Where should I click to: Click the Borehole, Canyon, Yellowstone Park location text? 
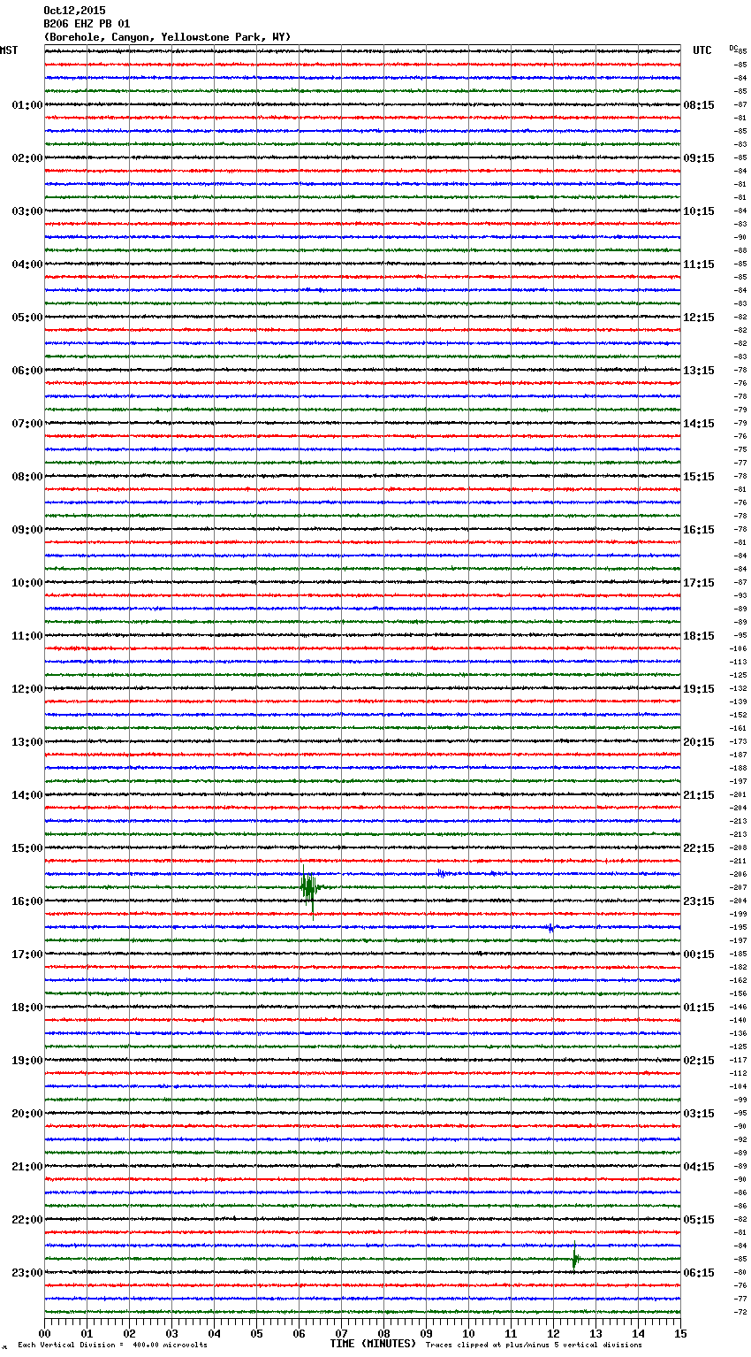pyautogui.click(x=167, y=37)
